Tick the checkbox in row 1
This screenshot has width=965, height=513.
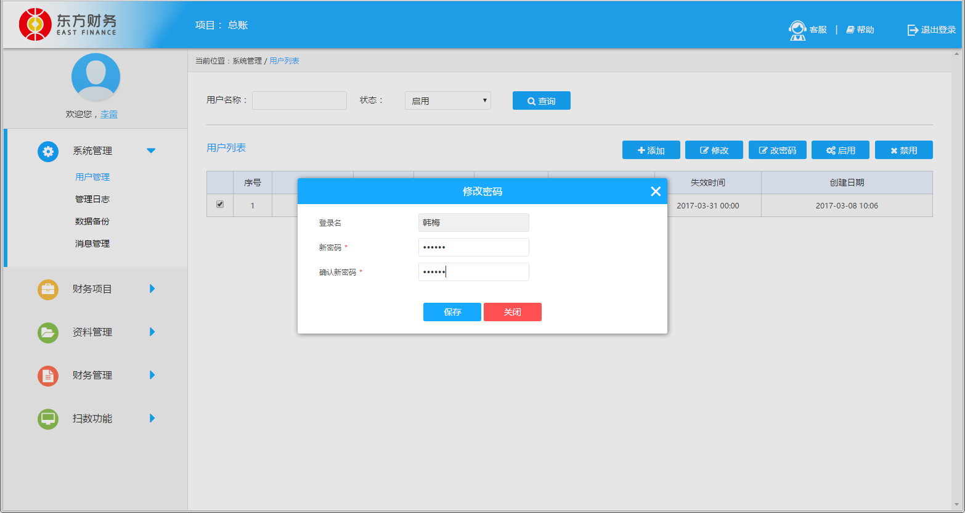point(220,205)
